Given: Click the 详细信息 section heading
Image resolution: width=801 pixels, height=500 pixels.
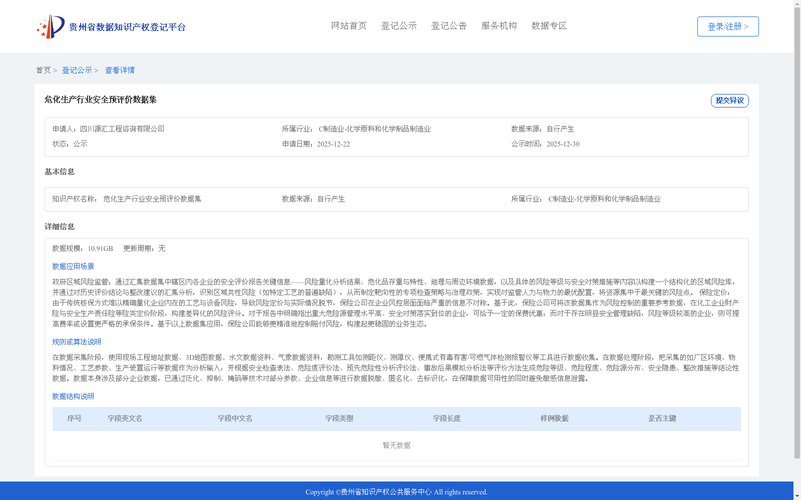Looking at the screenshot, I should tap(60, 227).
